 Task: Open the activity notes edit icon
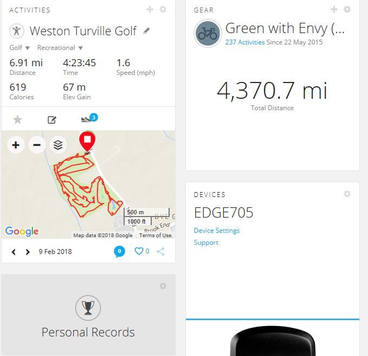(x=52, y=119)
